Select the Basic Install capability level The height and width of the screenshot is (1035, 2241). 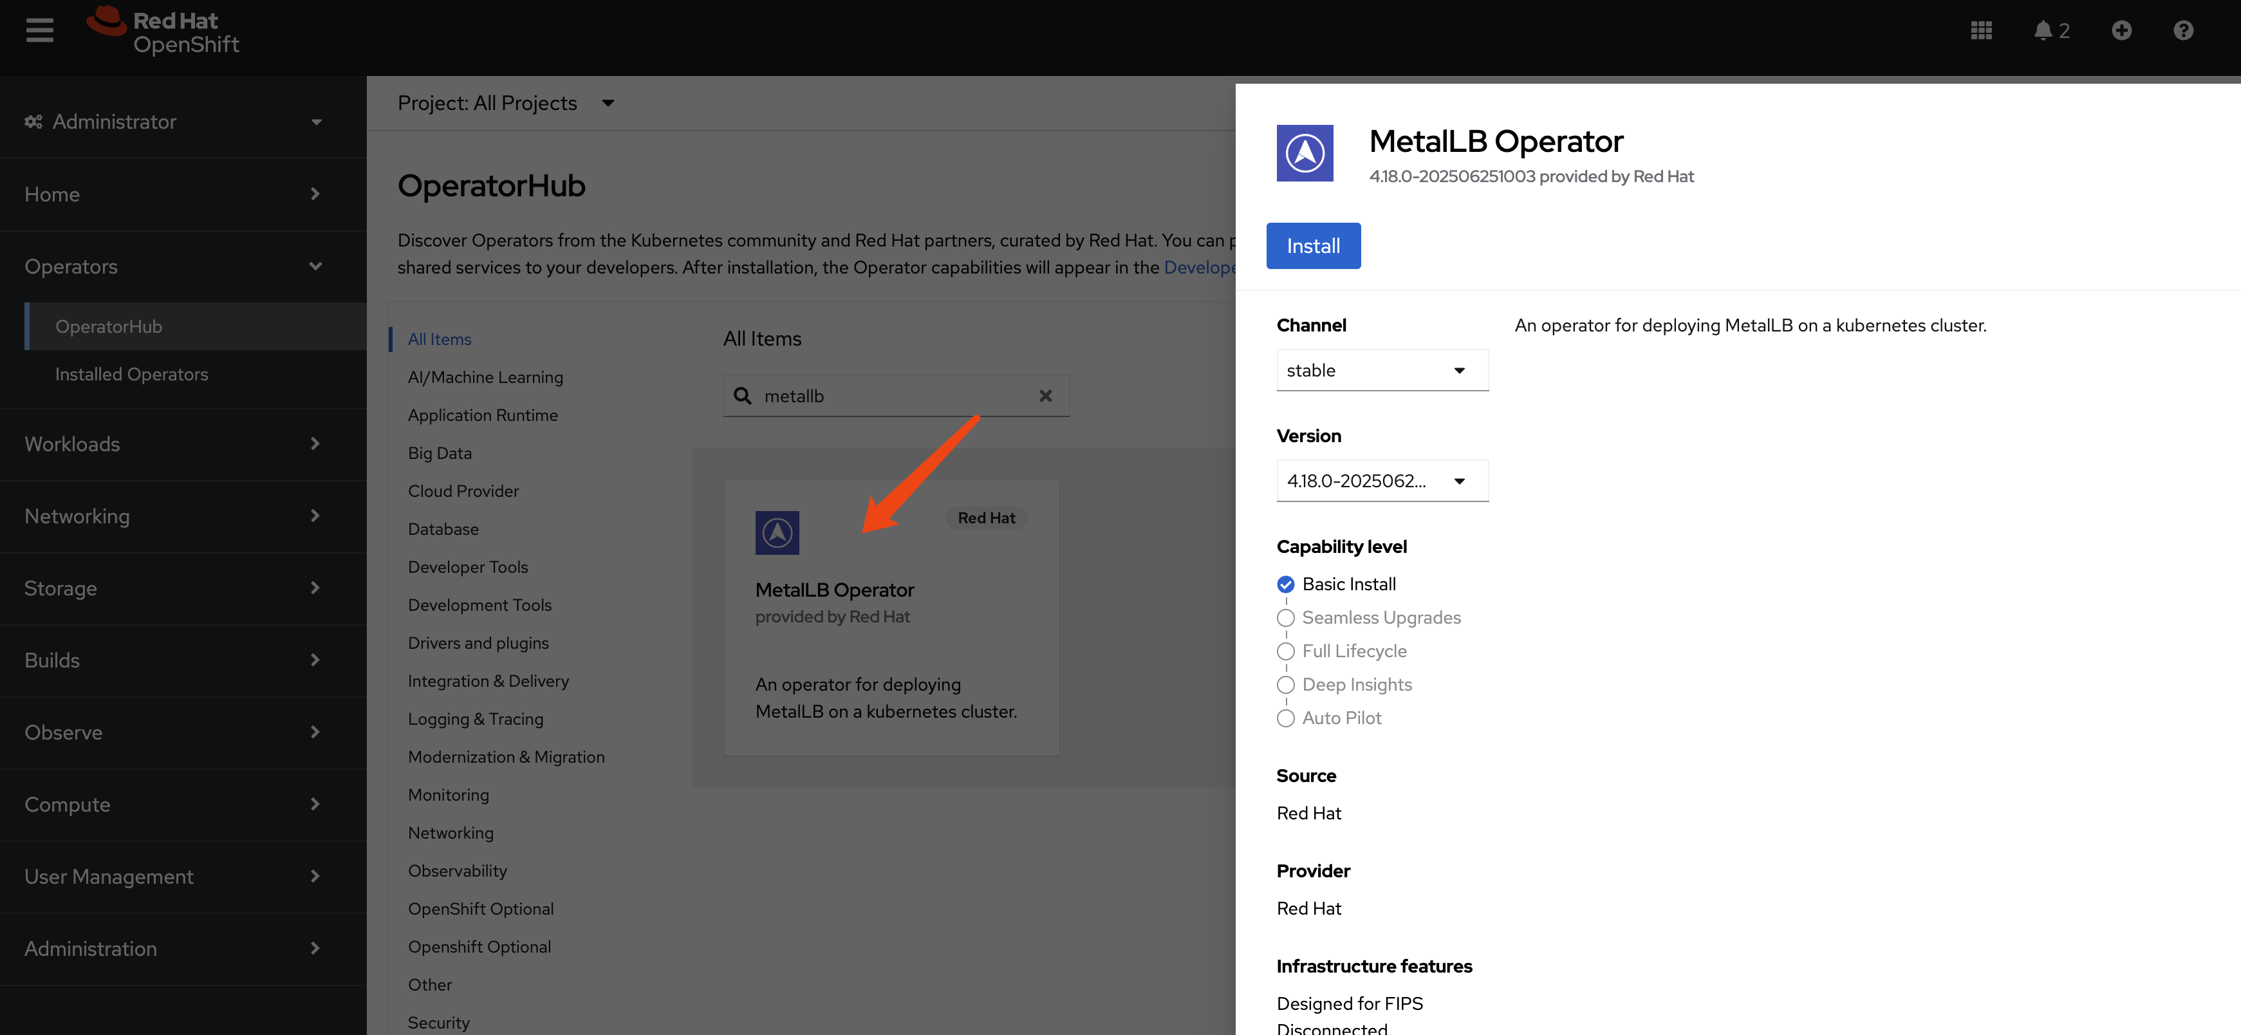pos(1285,584)
